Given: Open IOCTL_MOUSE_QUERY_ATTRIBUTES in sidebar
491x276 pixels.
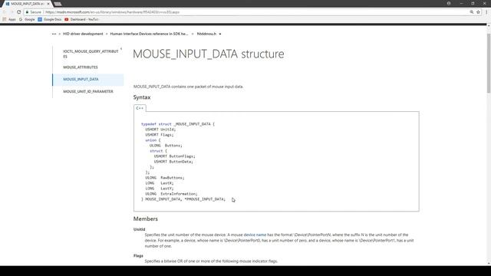Looking at the screenshot, I should [91, 54].
